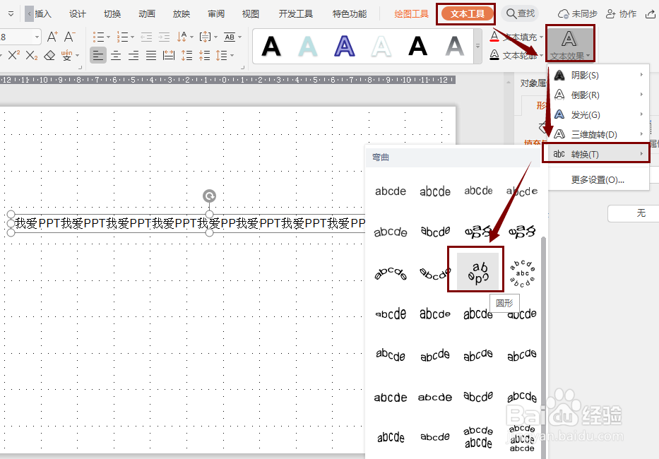Switch to the 动画 ribbon tab
The height and width of the screenshot is (459, 659).
click(147, 14)
